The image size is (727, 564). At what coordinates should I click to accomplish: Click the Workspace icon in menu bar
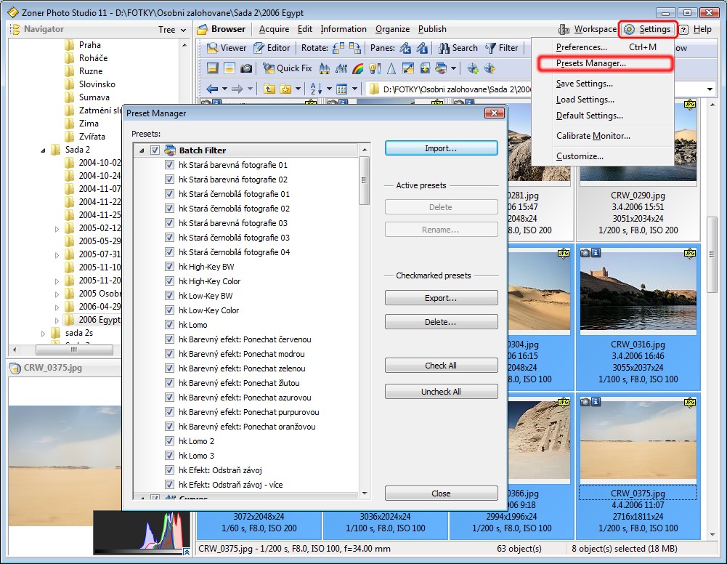click(564, 29)
